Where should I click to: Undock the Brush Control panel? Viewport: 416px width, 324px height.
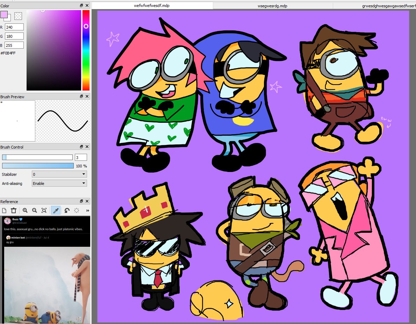coord(81,147)
